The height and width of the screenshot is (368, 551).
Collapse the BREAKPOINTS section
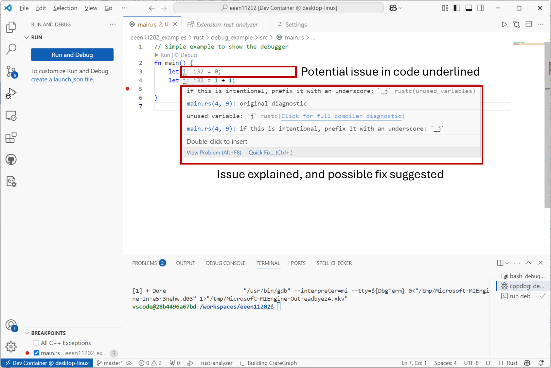pyautogui.click(x=27, y=333)
